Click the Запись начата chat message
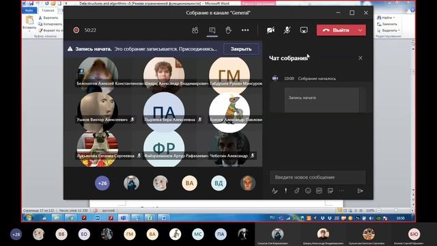Screen dimensions: 437x246 point(322,100)
